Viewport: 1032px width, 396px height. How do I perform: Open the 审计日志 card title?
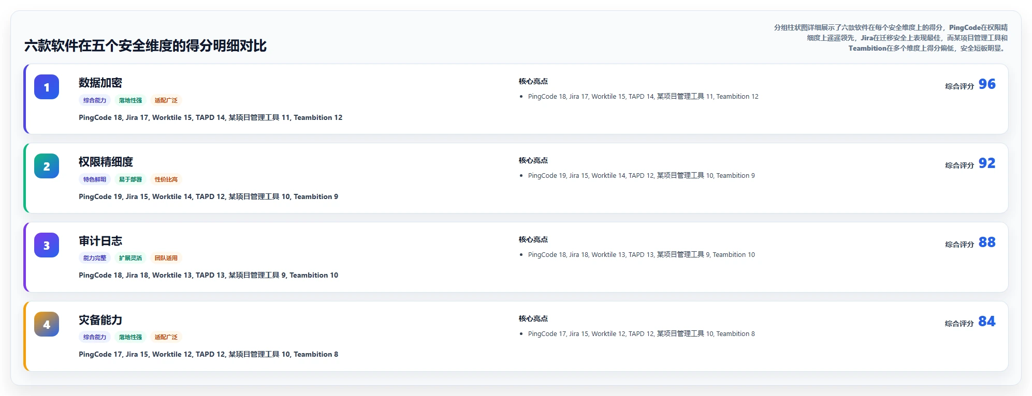pos(100,241)
